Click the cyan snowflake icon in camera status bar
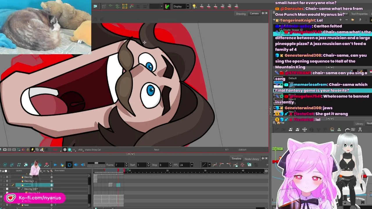372x209 pixels. pos(69,150)
